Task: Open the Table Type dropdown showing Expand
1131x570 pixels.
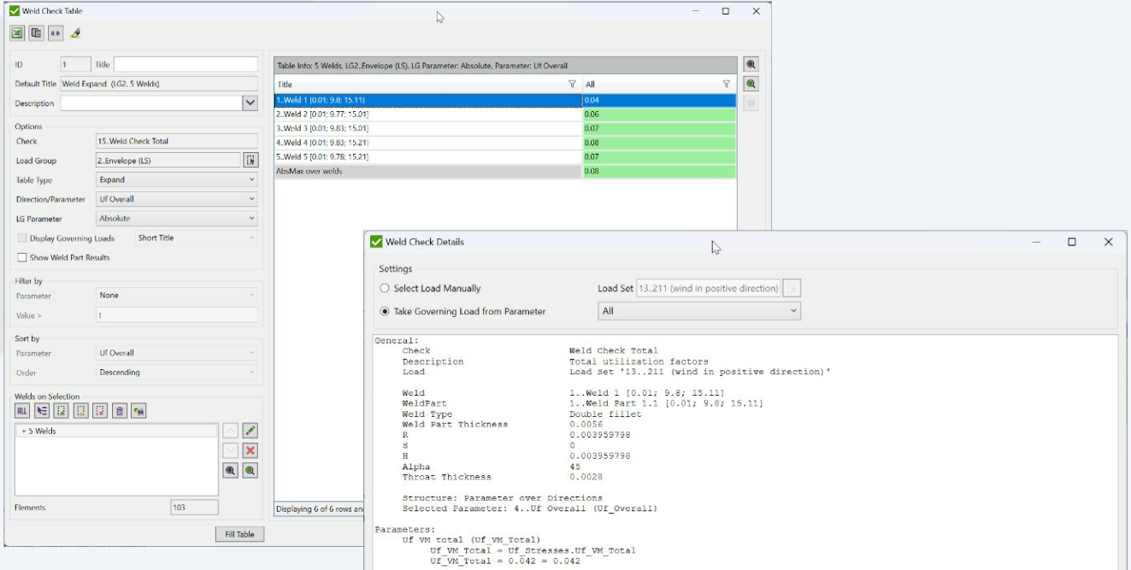Action: (x=177, y=179)
